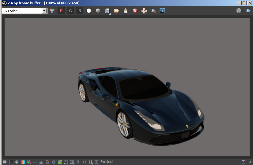The height and width of the screenshot is (165, 253).
Task: Toggle the exposure correction icon
Action: (x=54, y=162)
